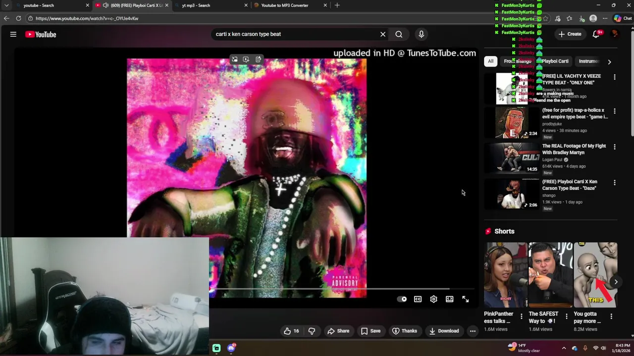Dislike the video with thumbs down

312,331
